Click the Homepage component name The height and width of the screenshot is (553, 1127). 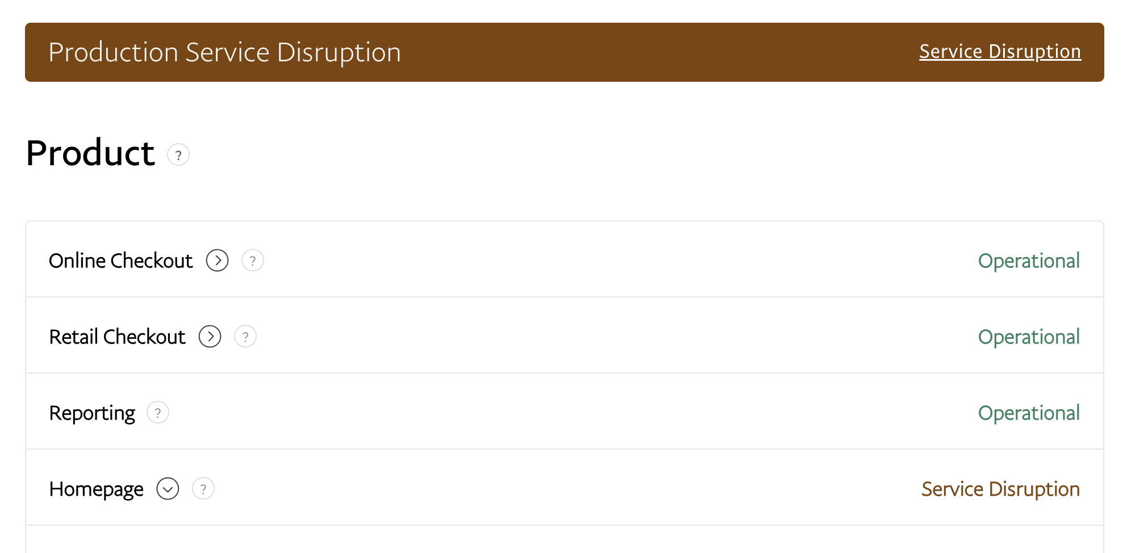(96, 489)
